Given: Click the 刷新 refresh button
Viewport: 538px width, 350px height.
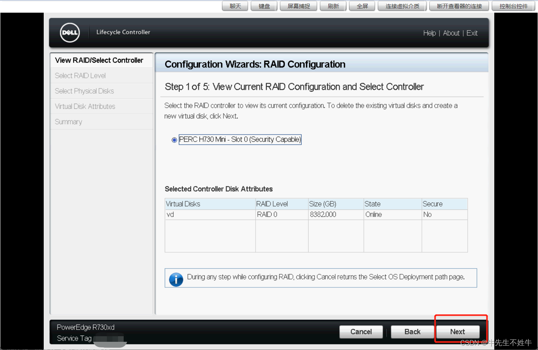Looking at the screenshot, I should (x=333, y=6).
